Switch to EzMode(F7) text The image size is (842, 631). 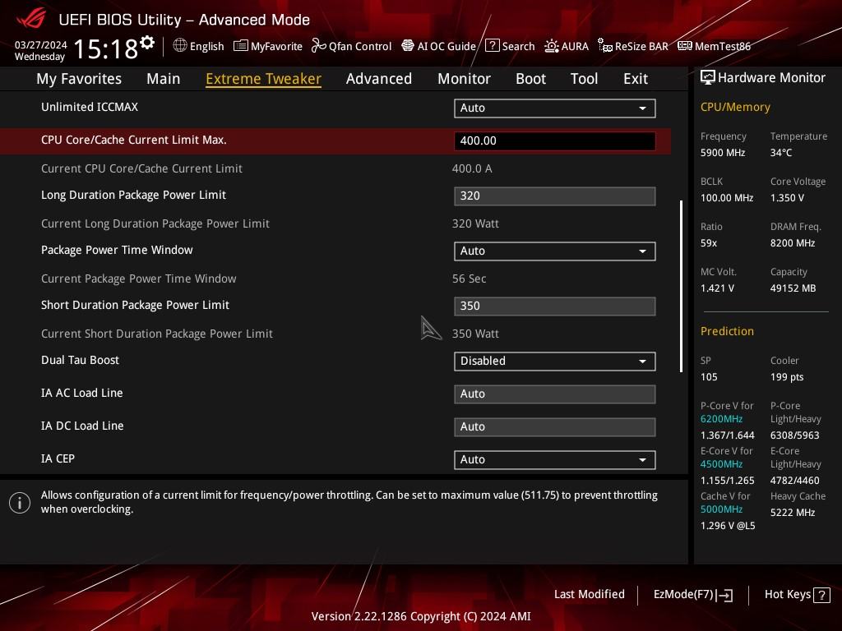683,595
